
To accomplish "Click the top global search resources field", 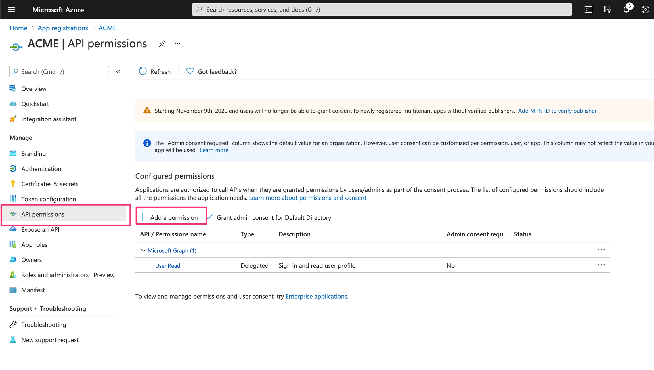I will (382, 10).
